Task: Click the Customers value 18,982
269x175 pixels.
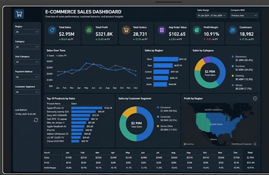Action: (246, 34)
